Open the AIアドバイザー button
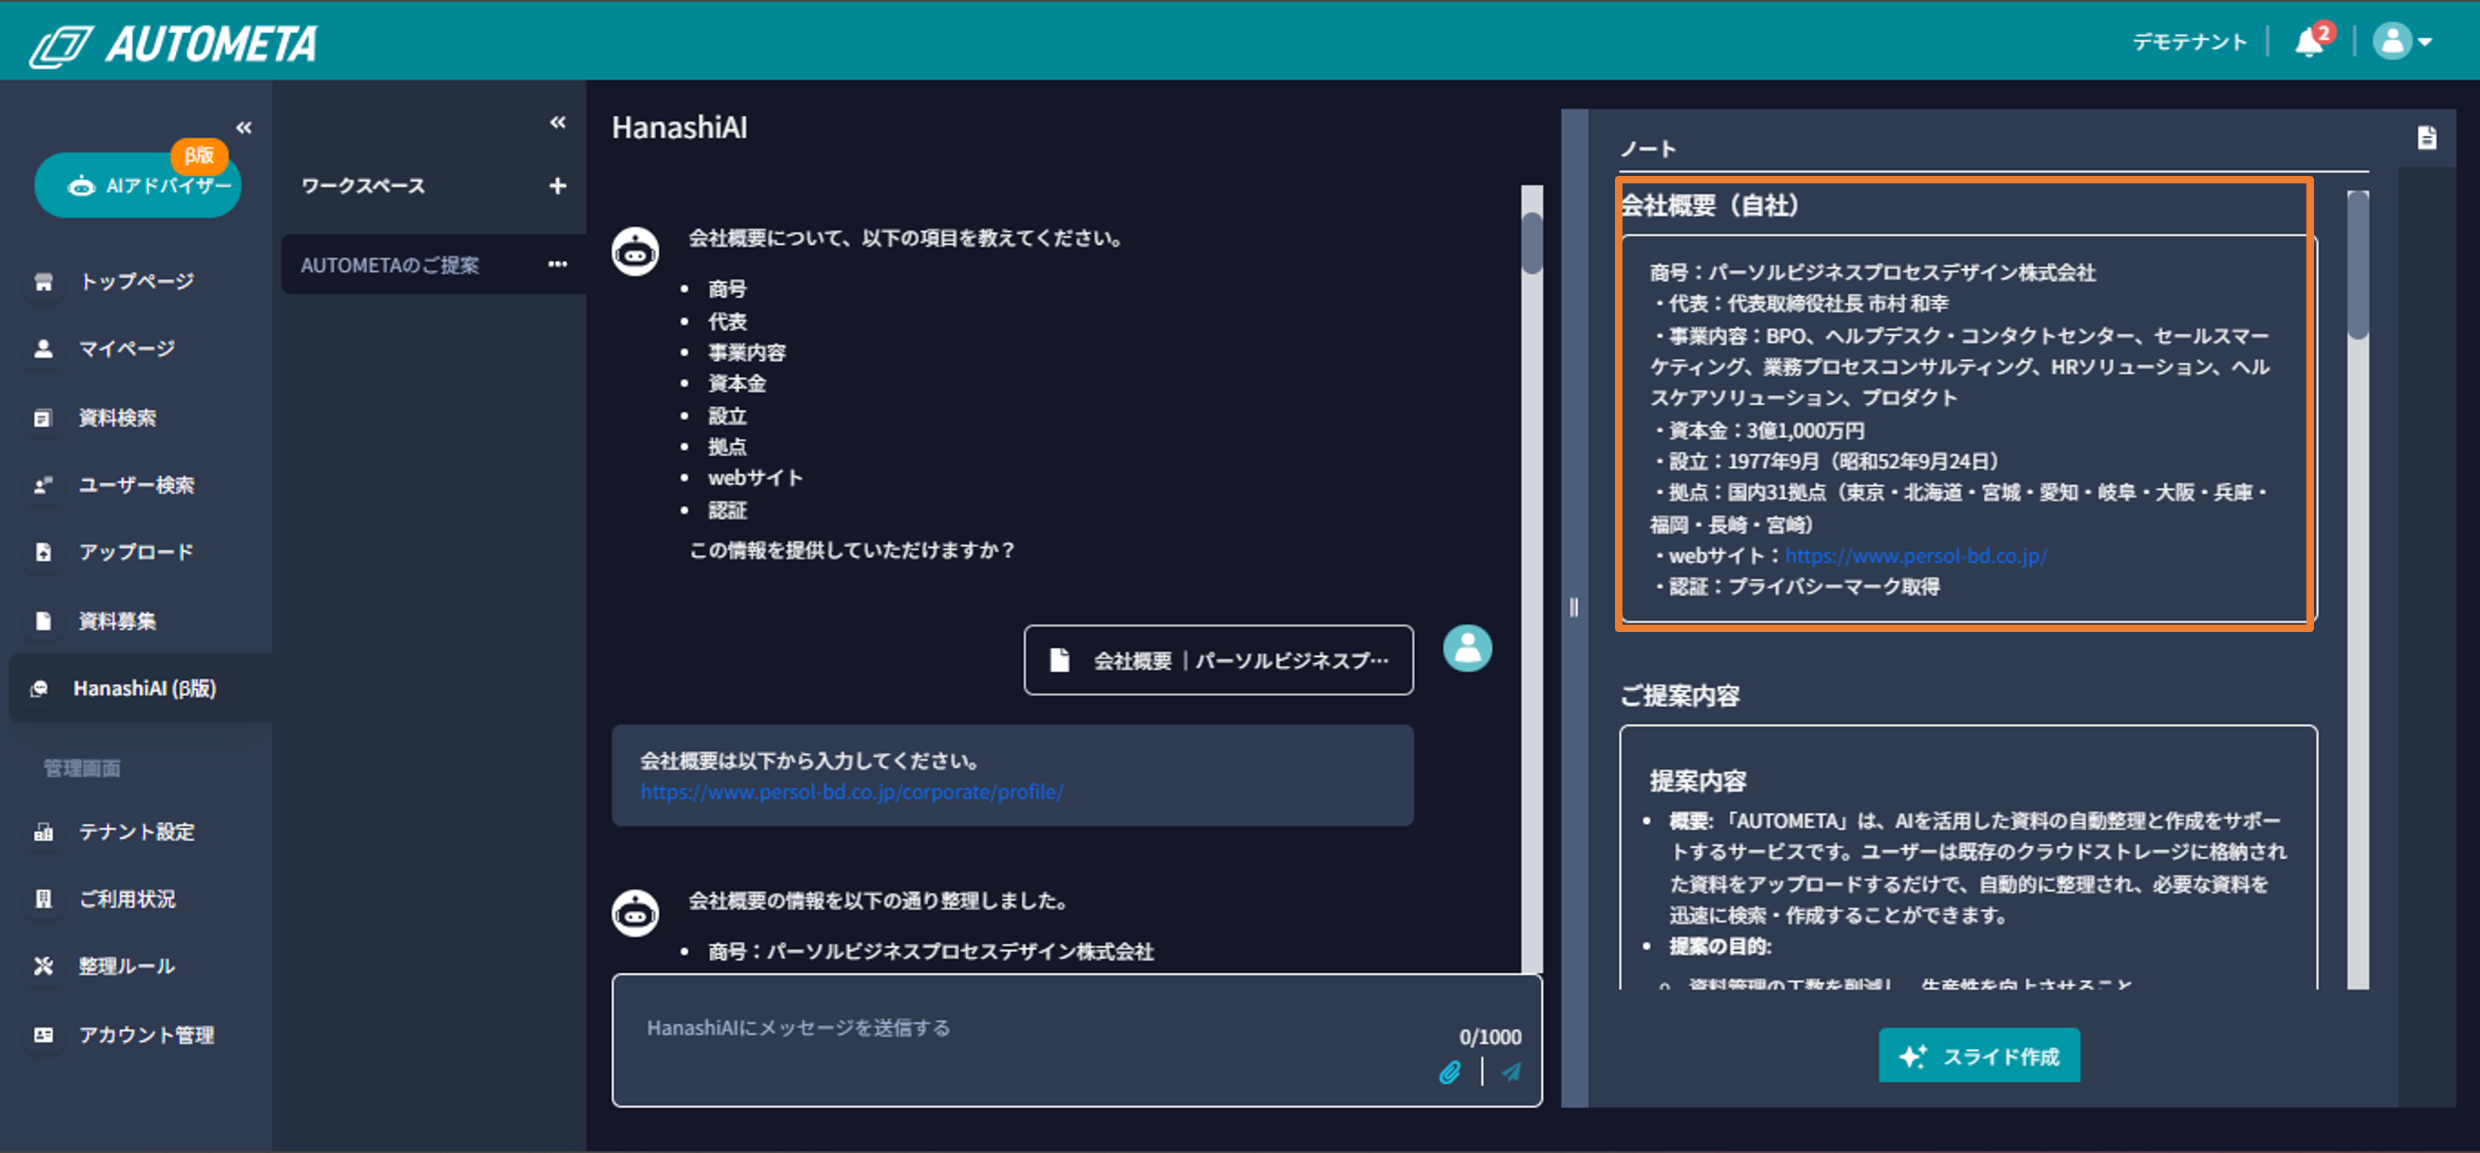The width and height of the screenshot is (2480, 1153). (138, 185)
